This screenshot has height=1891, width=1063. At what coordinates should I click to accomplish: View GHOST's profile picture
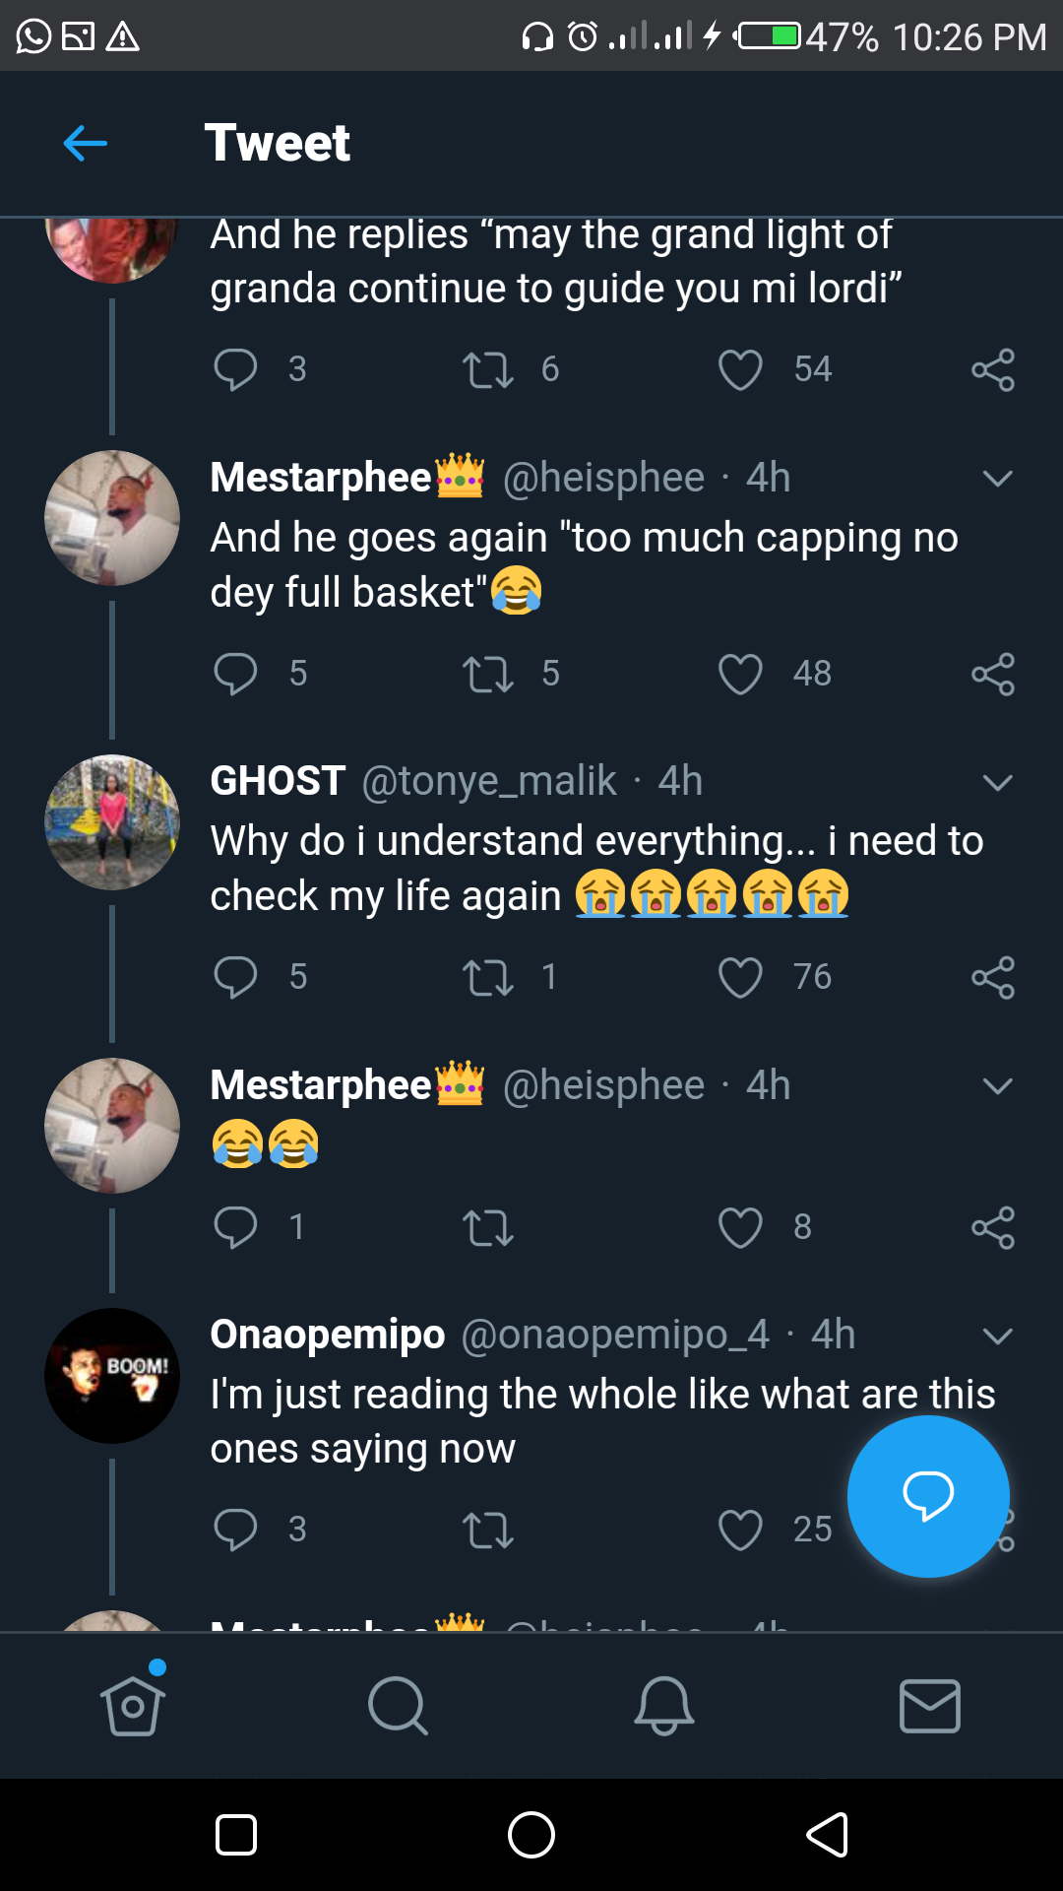coord(112,822)
